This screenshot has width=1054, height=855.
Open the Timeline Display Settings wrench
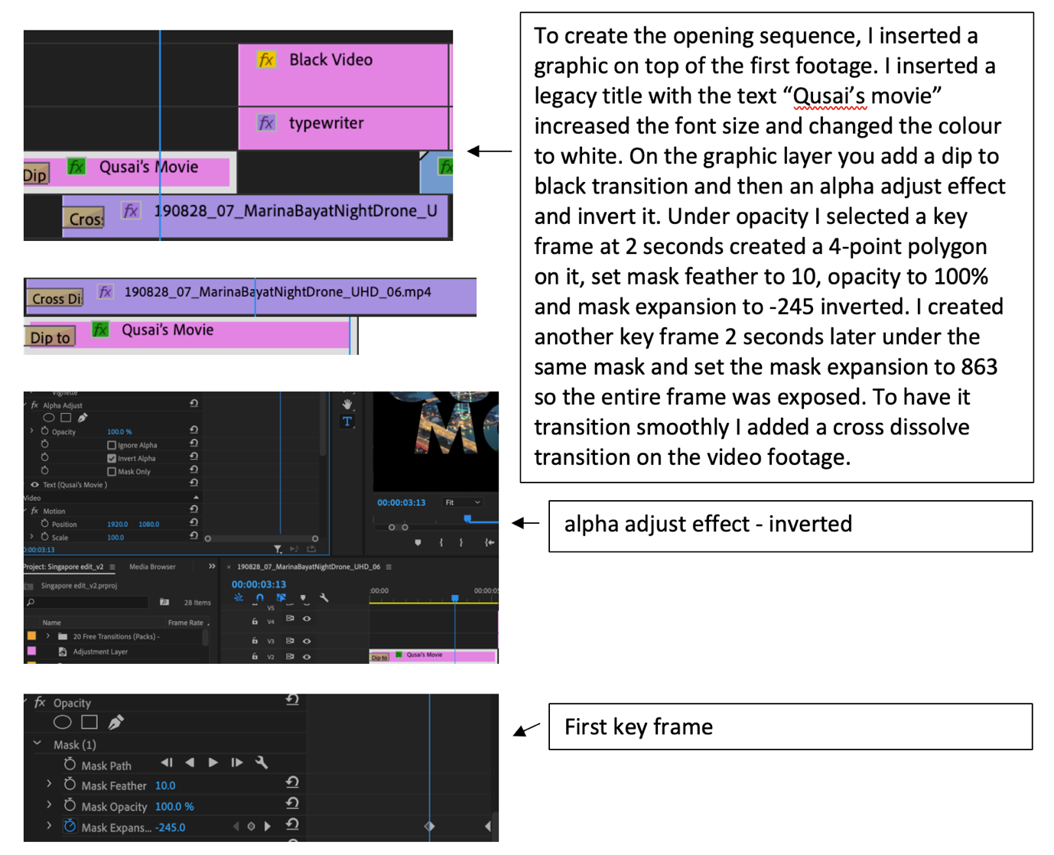coord(324,598)
